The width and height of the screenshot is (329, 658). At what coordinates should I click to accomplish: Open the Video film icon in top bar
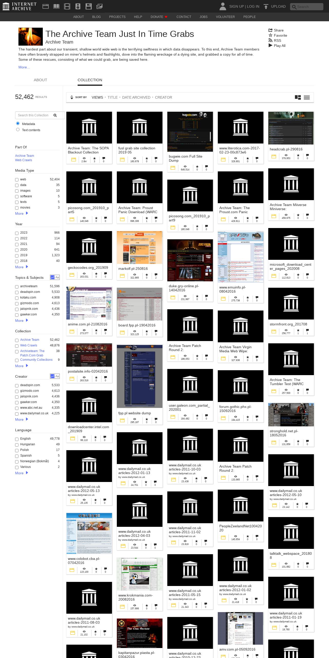coord(67,6)
